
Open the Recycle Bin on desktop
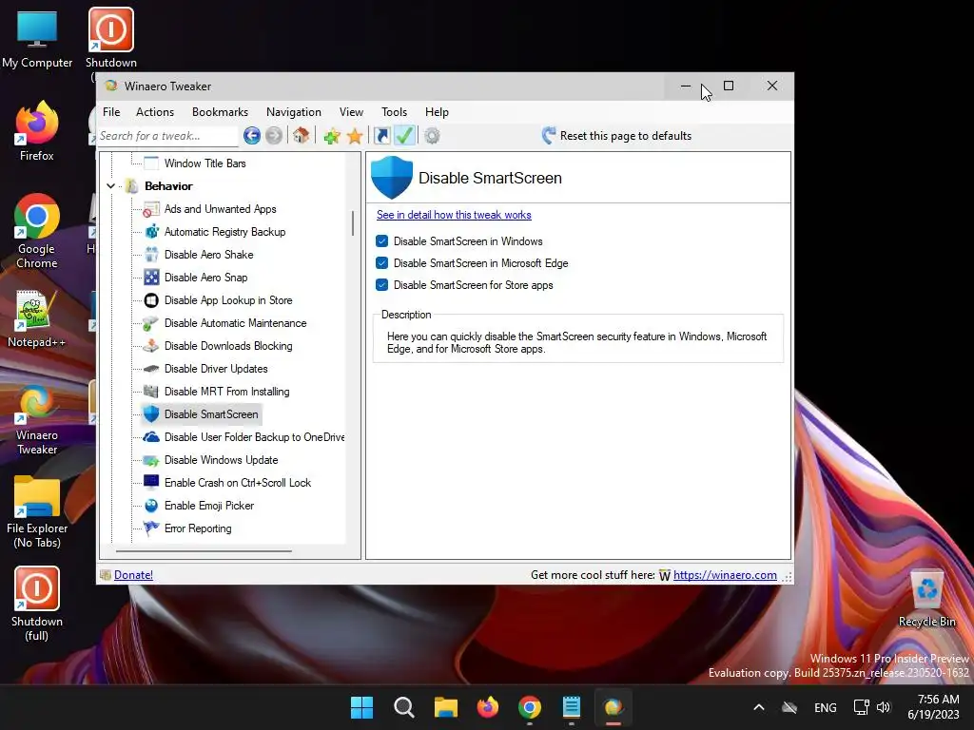coord(926,599)
